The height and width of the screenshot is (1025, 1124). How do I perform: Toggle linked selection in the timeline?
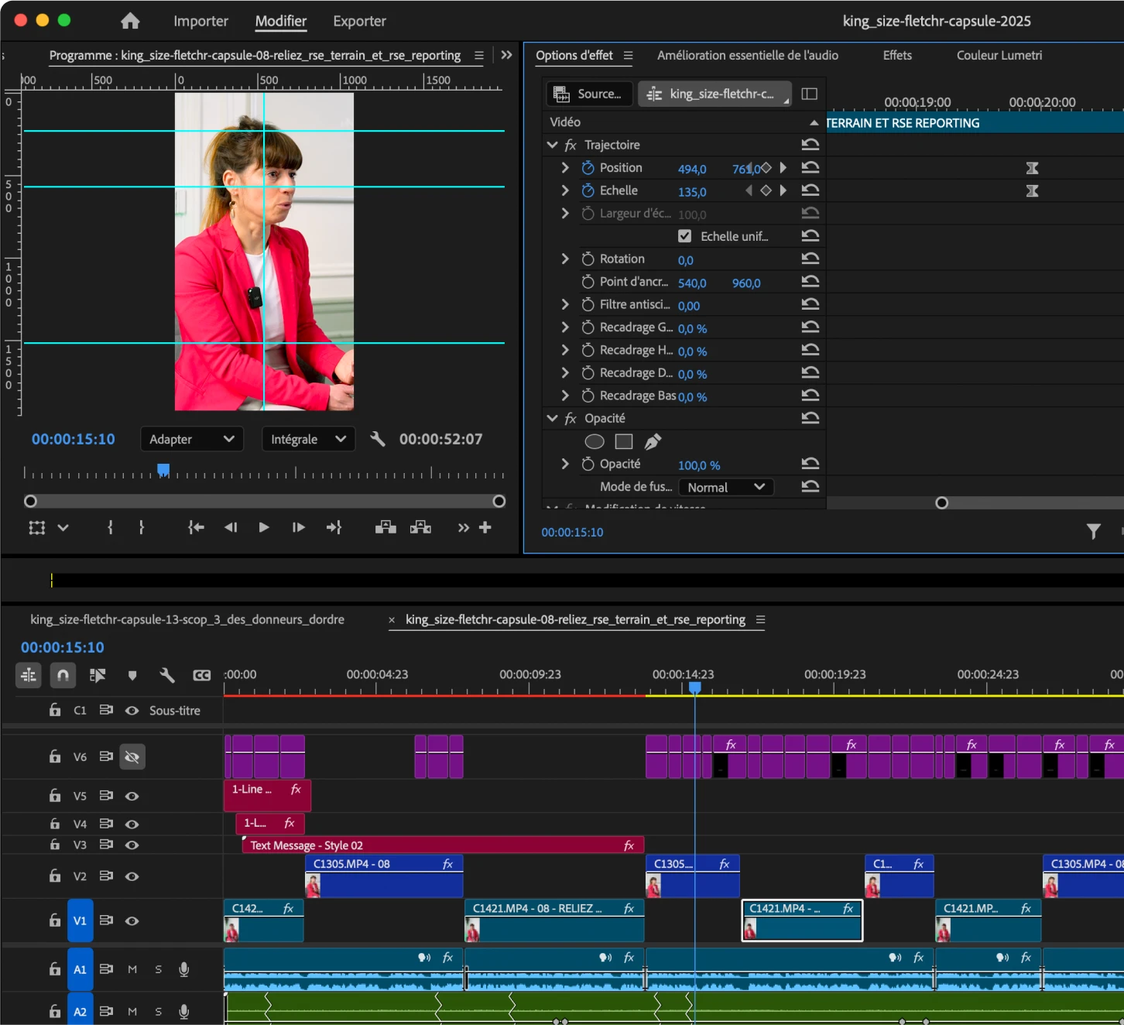(x=98, y=675)
